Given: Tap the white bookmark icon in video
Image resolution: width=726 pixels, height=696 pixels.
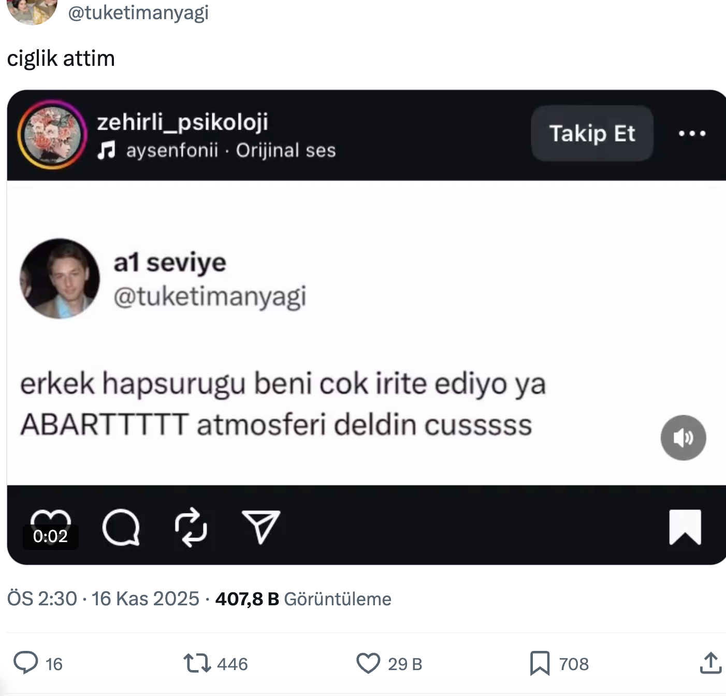Looking at the screenshot, I should [685, 527].
